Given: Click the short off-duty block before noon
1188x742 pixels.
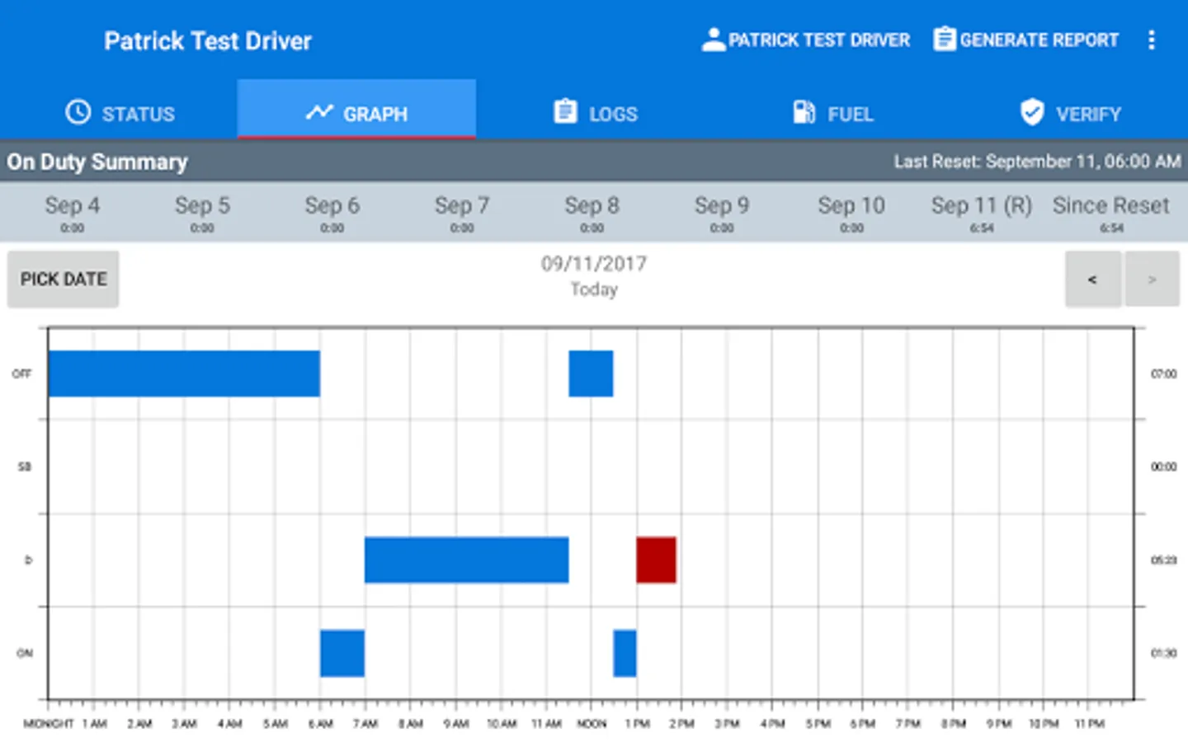Looking at the screenshot, I should (591, 373).
